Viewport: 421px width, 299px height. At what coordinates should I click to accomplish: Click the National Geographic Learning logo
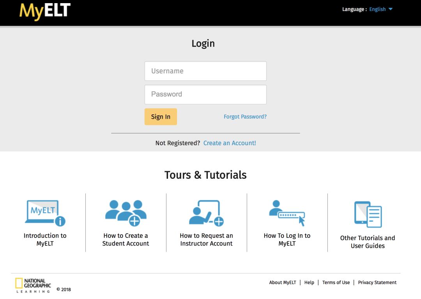(33, 285)
